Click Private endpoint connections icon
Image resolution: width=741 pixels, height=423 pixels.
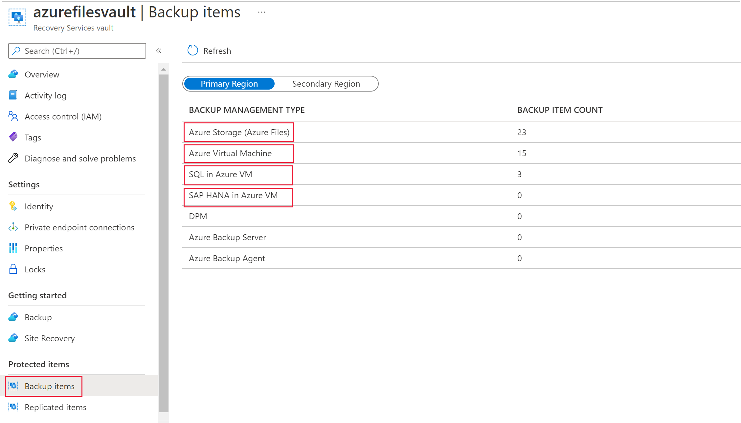(x=14, y=228)
